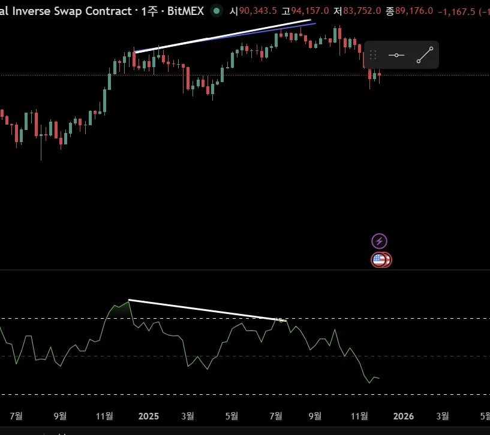
Task: Click the 5월 label on the time axis
Action: pyautogui.click(x=232, y=416)
